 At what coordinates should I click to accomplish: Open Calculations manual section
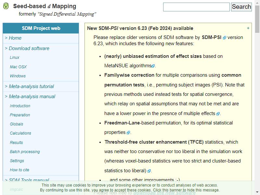(20, 133)
